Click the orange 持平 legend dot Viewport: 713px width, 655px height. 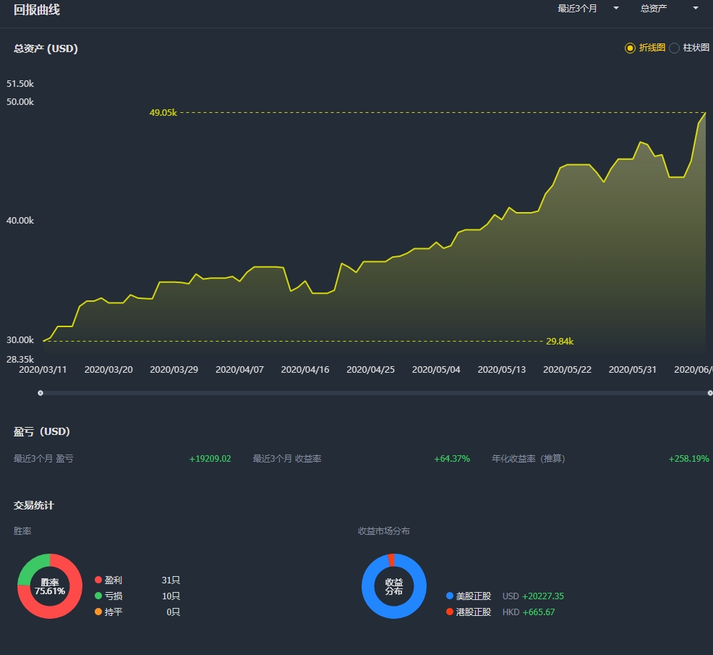(x=98, y=612)
